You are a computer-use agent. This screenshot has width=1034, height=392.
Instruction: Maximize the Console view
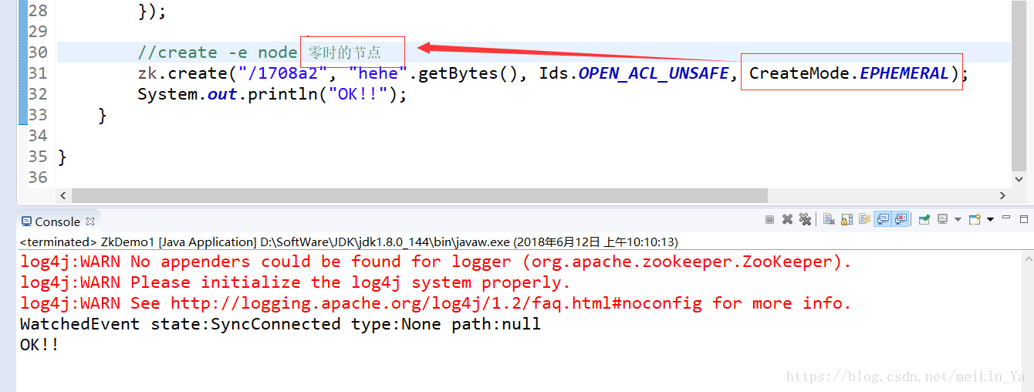coord(1024,219)
